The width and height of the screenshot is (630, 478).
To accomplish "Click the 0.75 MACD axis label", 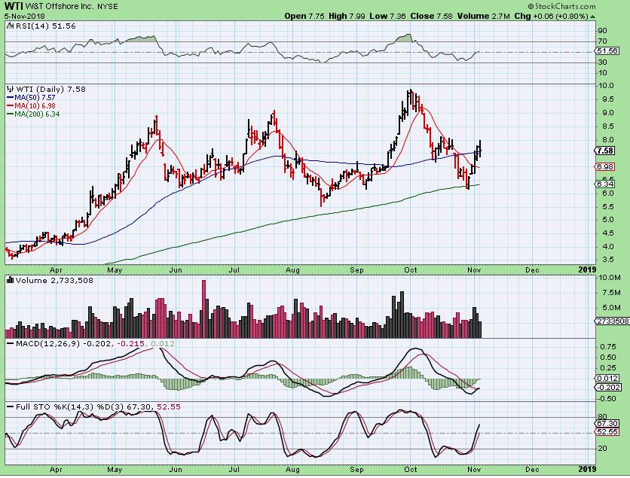I will coord(607,347).
